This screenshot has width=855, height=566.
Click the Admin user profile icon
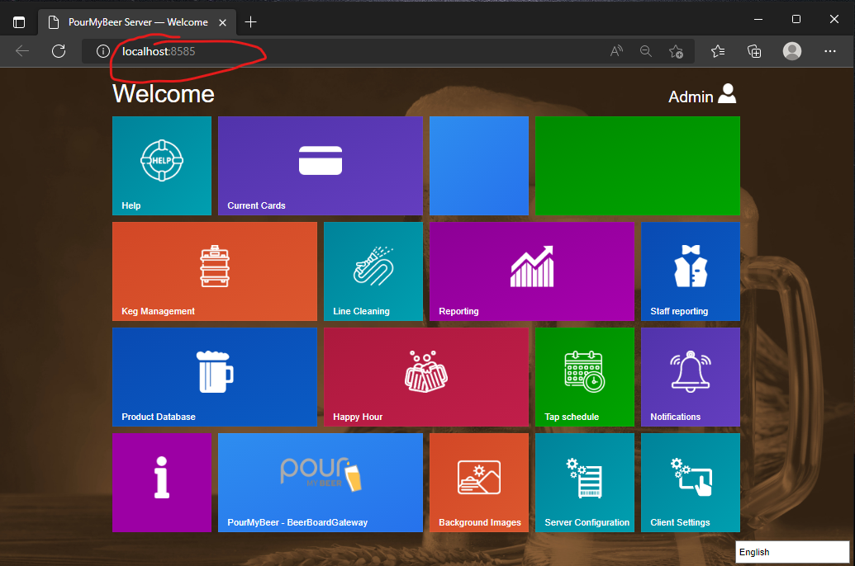[x=727, y=94]
